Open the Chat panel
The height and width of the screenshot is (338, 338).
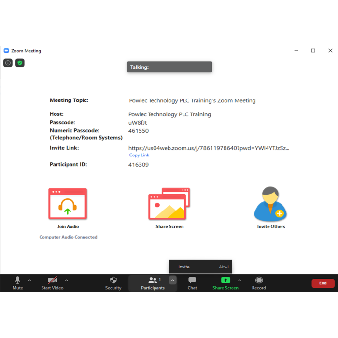[192, 283]
